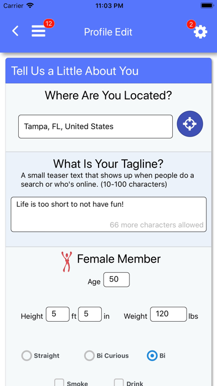The width and height of the screenshot is (217, 386).
Task: Click into the tagline text box
Action: (x=108, y=214)
